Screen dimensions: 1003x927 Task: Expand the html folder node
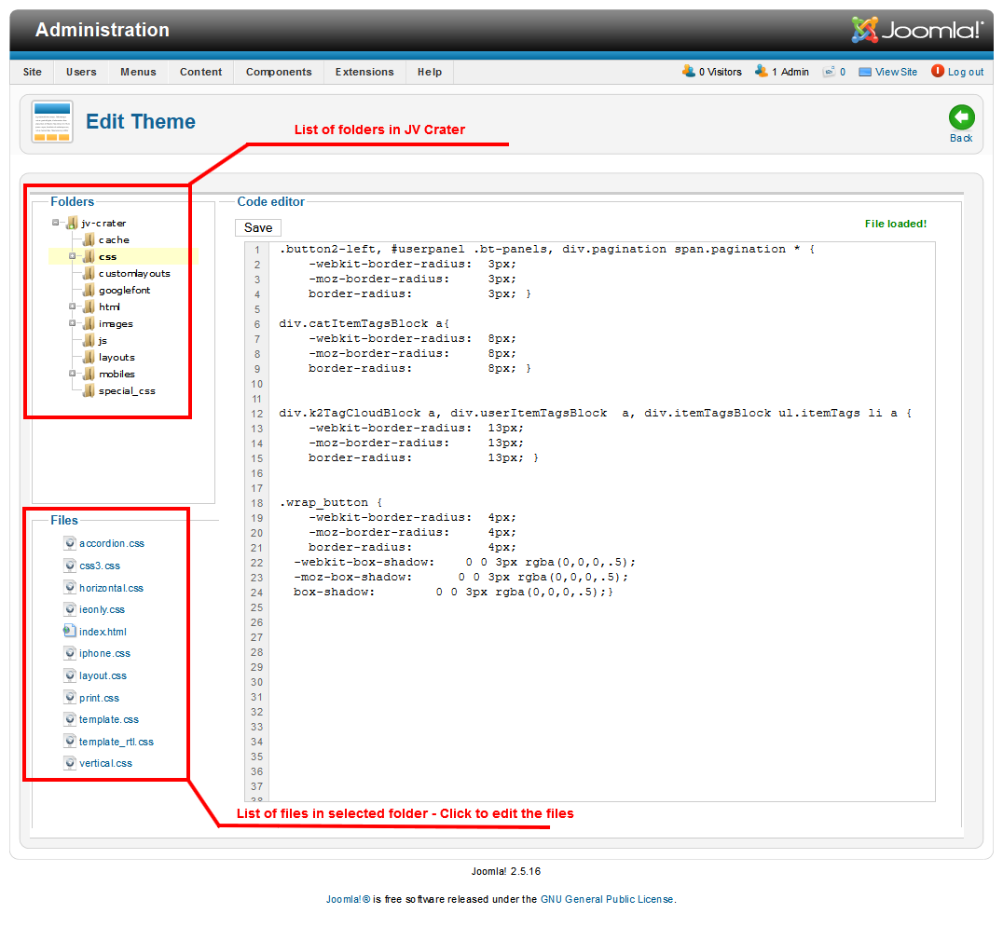73,307
